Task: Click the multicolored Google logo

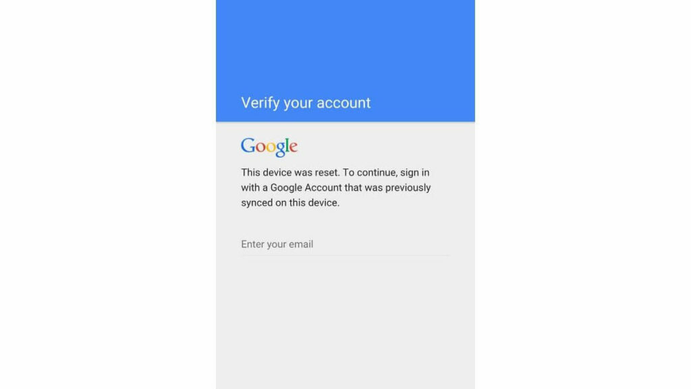Action: [269, 147]
